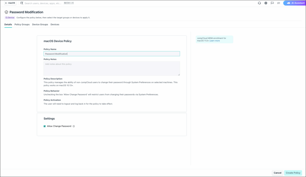The height and width of the screenshot is (177, 306).
Task: Click the Device badge
Action: (x=10, y=18)
